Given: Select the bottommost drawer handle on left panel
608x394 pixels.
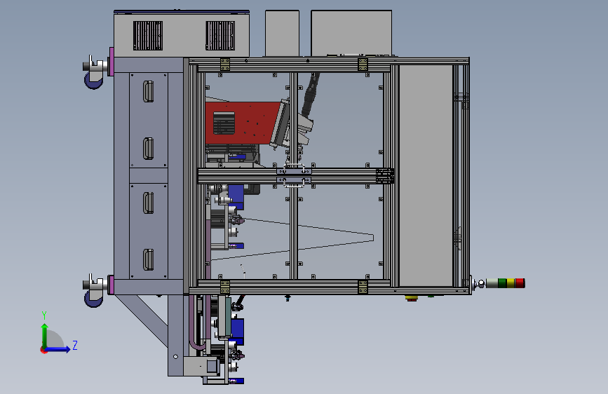Looking at the screenshot, I should click(x=148, y=259).
